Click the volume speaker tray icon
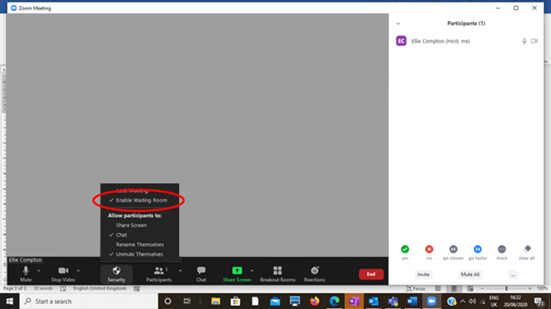551x309 pixels. [x=472, y=301]
